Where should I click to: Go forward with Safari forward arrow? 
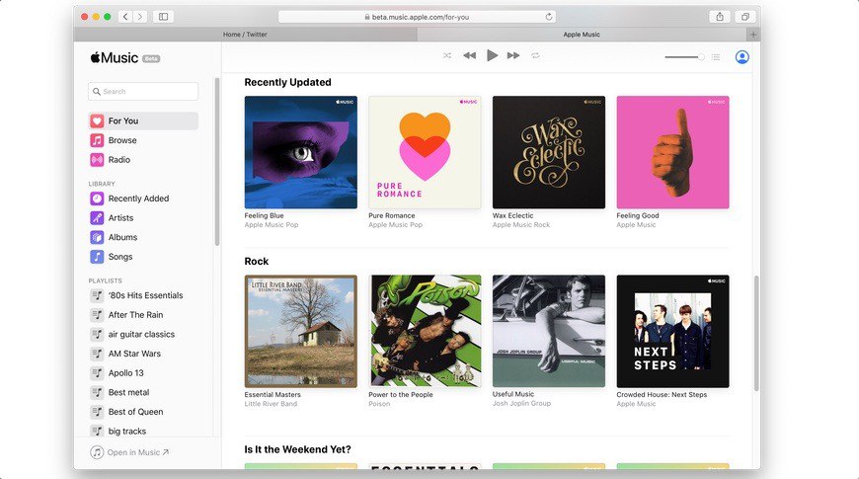[140, 17]
